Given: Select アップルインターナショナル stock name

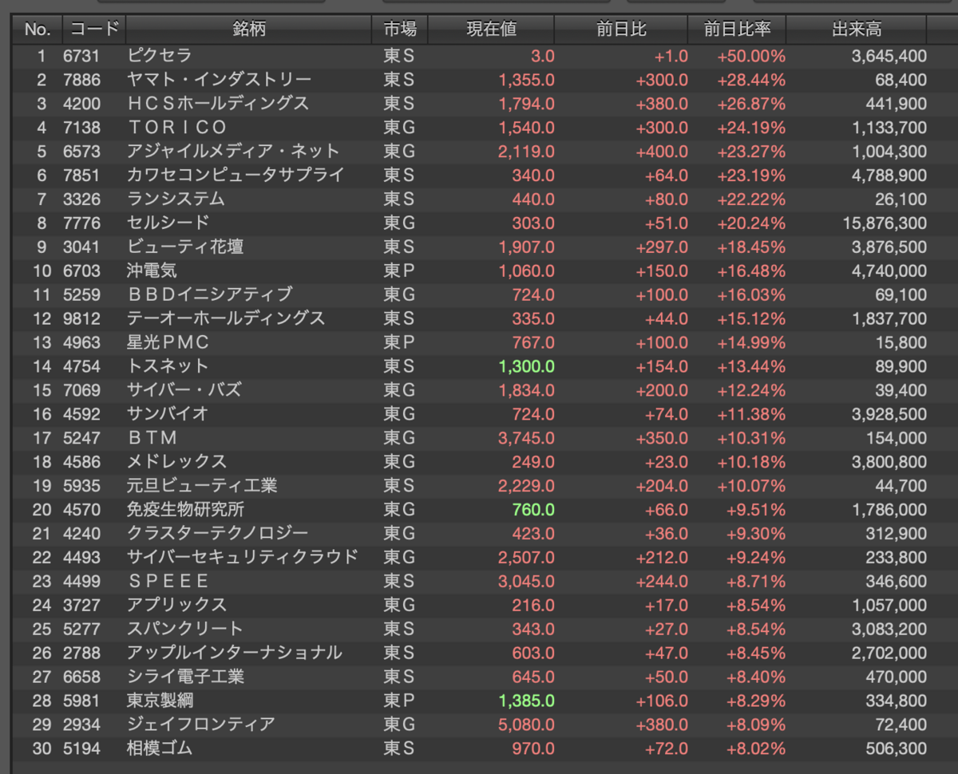Looking at the screenshot, I should [x=235, y=653].
